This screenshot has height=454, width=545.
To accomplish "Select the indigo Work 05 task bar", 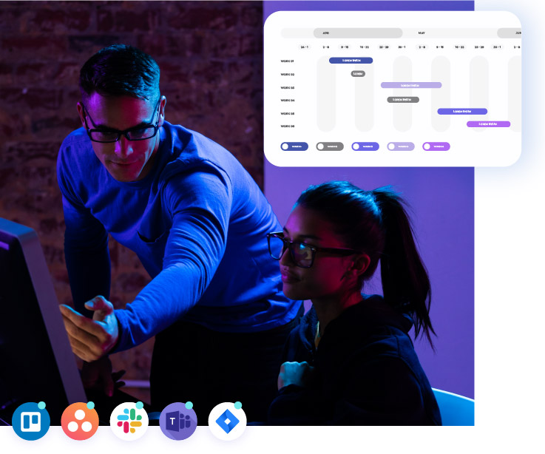I will point(462,111).
